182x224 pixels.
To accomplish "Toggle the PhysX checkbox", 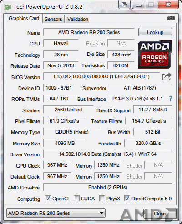I will click(x=102, y=198).
